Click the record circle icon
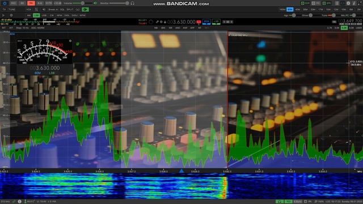Screen dimensions: 363x204 pos(11,15)
